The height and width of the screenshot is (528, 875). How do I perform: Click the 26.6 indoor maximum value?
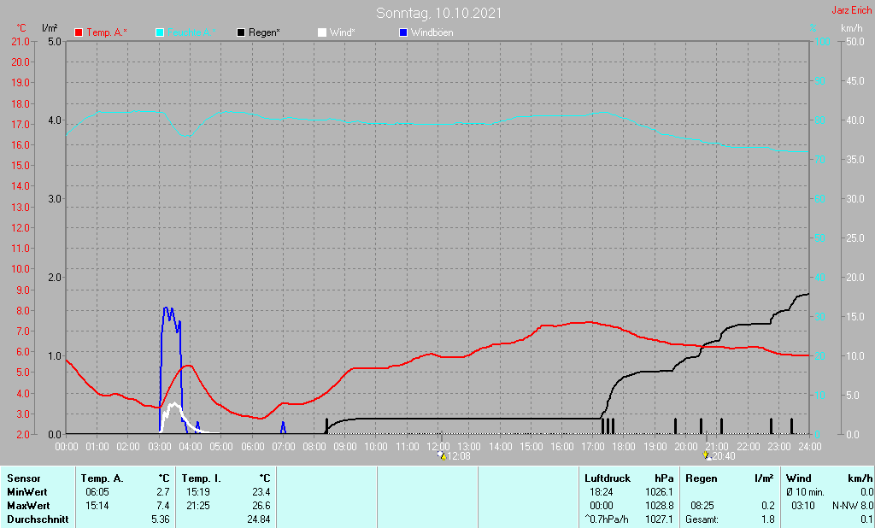[x=261, y=505]
